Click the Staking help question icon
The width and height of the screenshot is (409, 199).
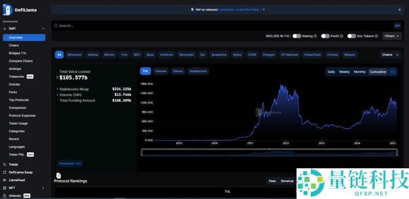click(315, 36)
